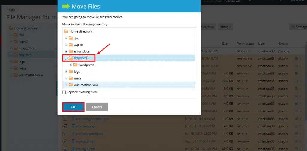This screenshot has height=151, width=307.
Task: Uncheck the wp-cron.php file checkbox
Action: click(65, 126)
